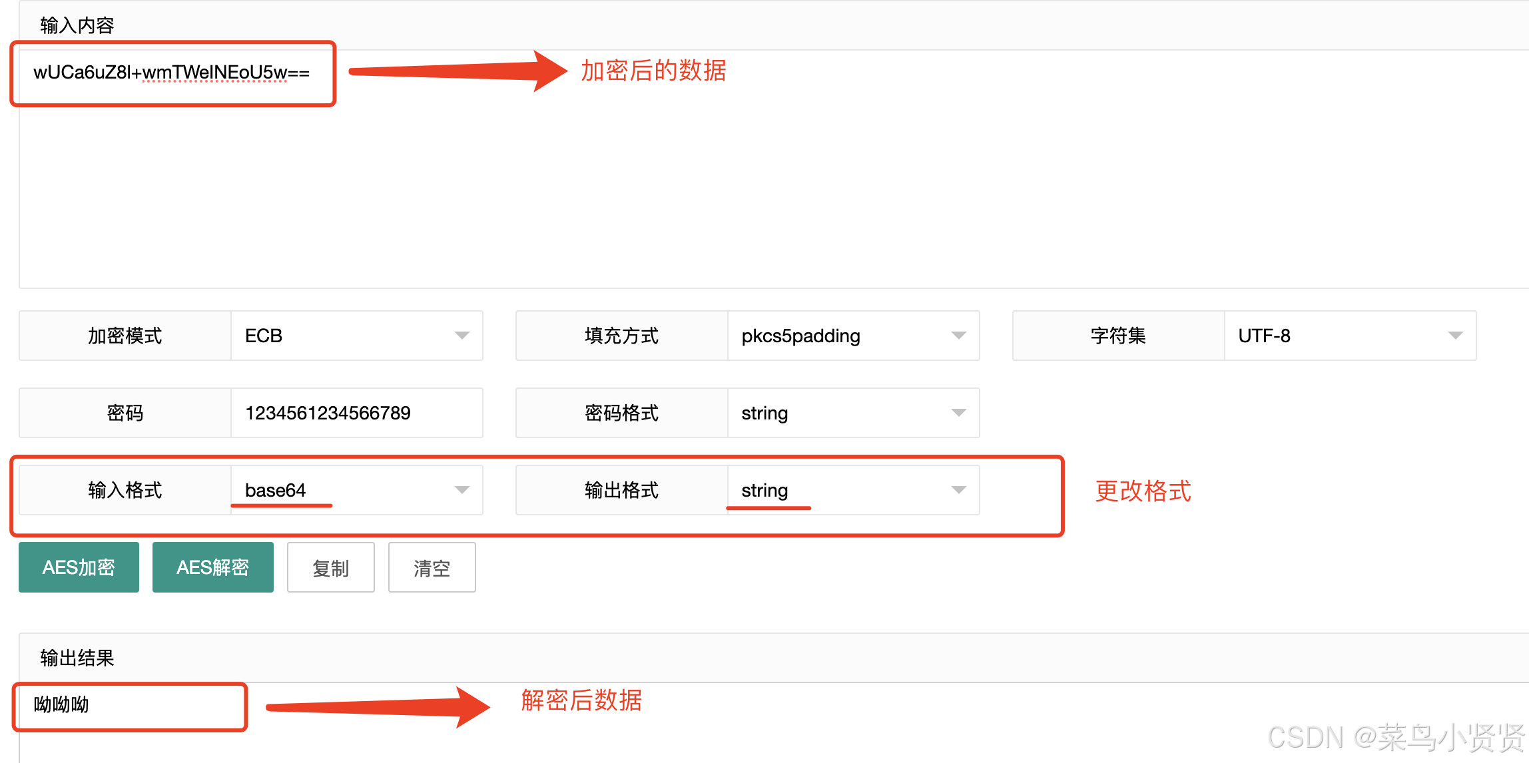This screenshot has height=763, width=1529.
Task: Click the arrow beside UTF-8
Action: (x=1455, y=336)
